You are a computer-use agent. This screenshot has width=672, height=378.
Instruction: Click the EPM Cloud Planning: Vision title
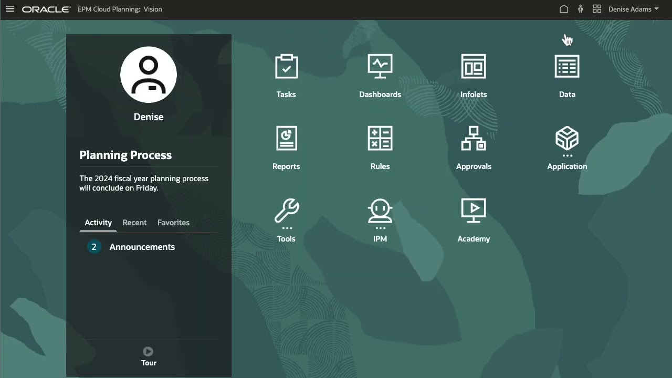point(120,9)
